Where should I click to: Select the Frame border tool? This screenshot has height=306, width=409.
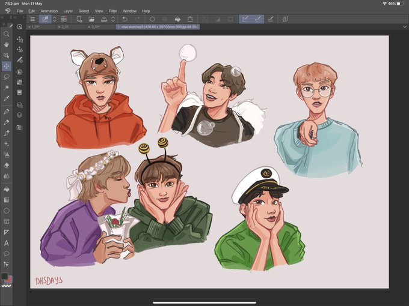pyautogui.click(x=6, y=221)
